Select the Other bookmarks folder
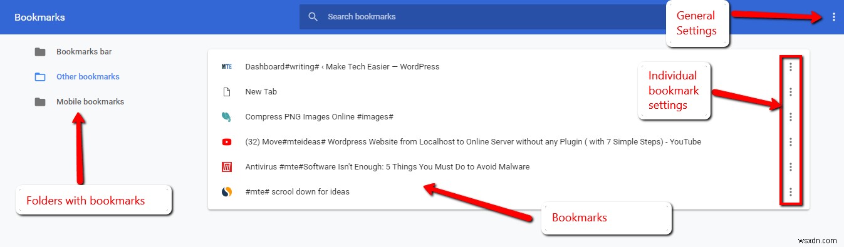The width and height of the screenshot is (844, 247). [x=88, y=77]
